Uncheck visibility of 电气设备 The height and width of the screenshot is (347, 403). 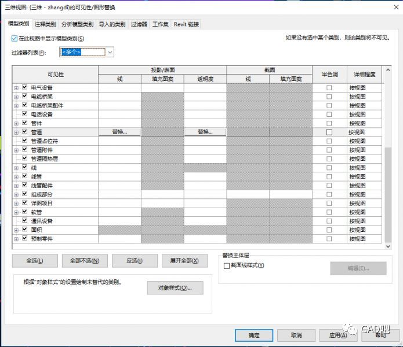tap(25, 87)
